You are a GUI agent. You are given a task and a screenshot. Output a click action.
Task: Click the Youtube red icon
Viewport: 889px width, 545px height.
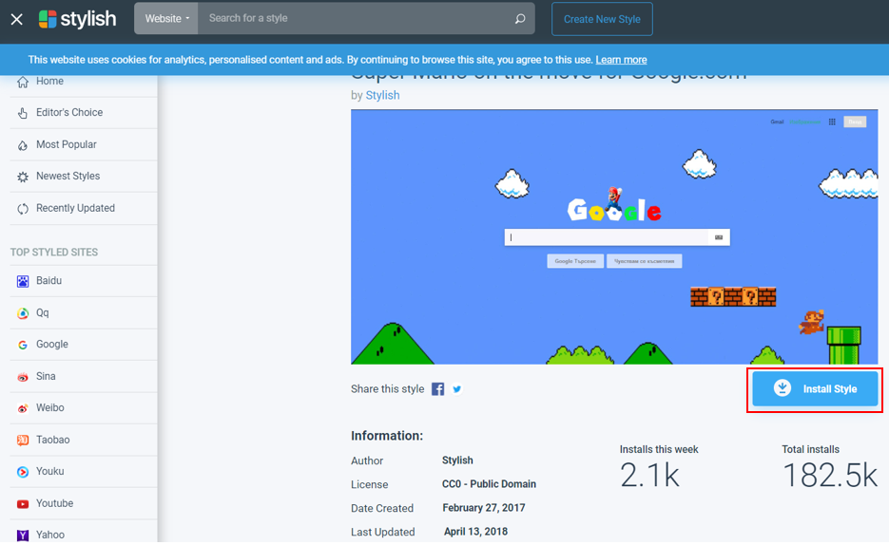pyautogui.click(x=23, y=503)
